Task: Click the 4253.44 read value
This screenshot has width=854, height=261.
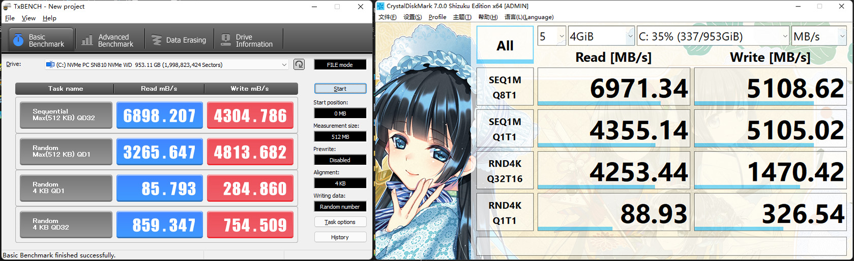Action: [613, 171]
